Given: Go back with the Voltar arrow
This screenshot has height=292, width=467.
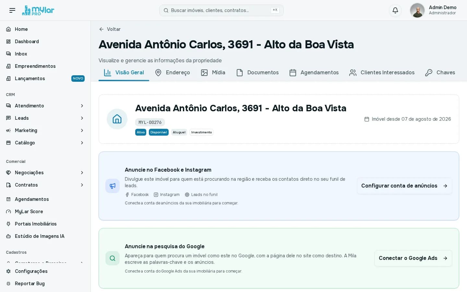Looking at the screenshot, I should [x=102, y=29].
